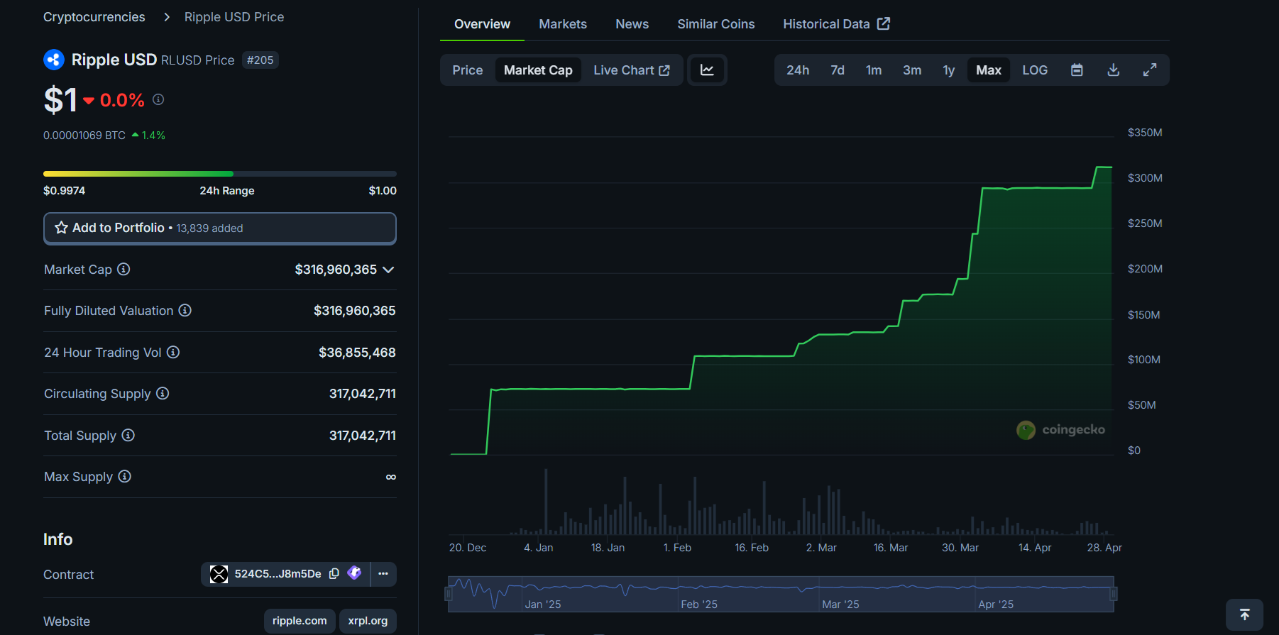Grab the right handle of chart navigator

[x=1114, y=594]
